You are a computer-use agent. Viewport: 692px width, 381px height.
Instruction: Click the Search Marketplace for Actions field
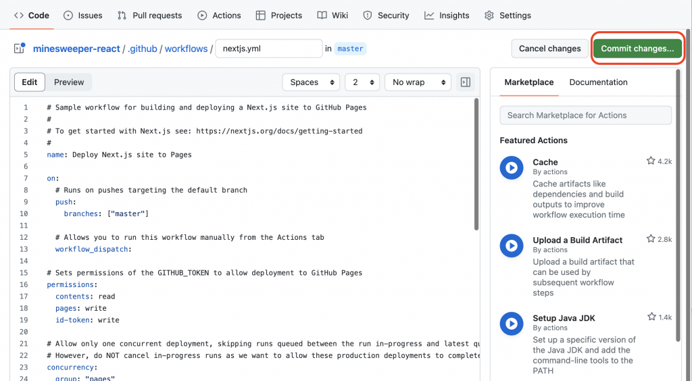coord(586,115)
